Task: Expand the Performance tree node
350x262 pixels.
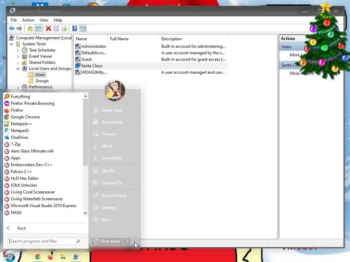Action: click(18, 87)
